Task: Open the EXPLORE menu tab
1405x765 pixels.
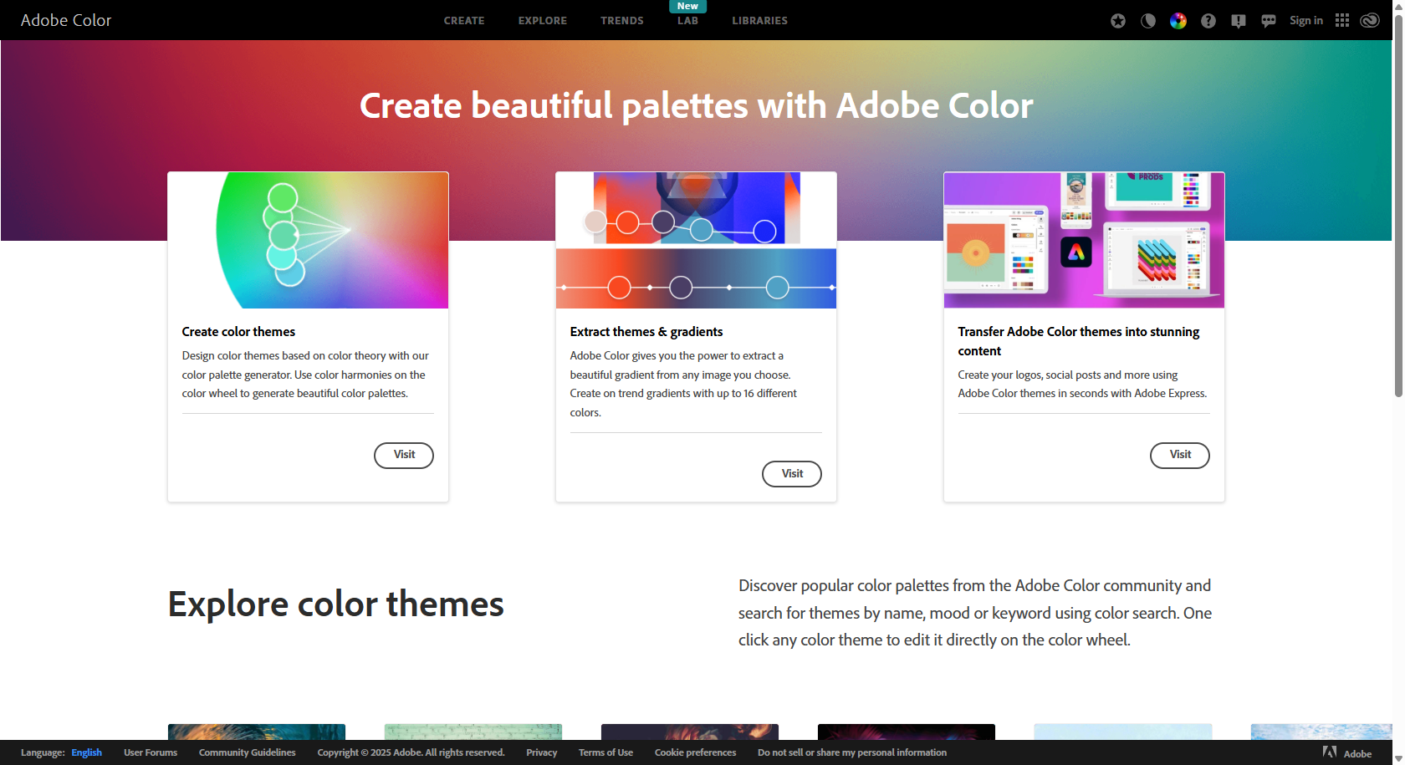Action: click(x=543, y=21)
